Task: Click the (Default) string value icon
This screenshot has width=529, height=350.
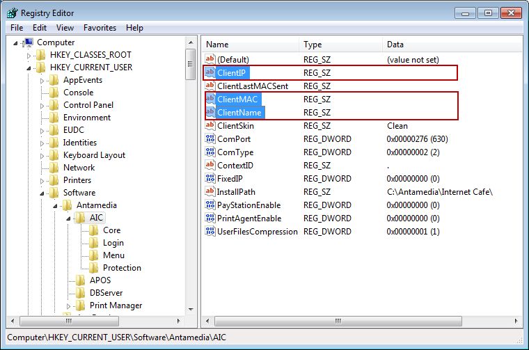Action: [x=210, y=59]
